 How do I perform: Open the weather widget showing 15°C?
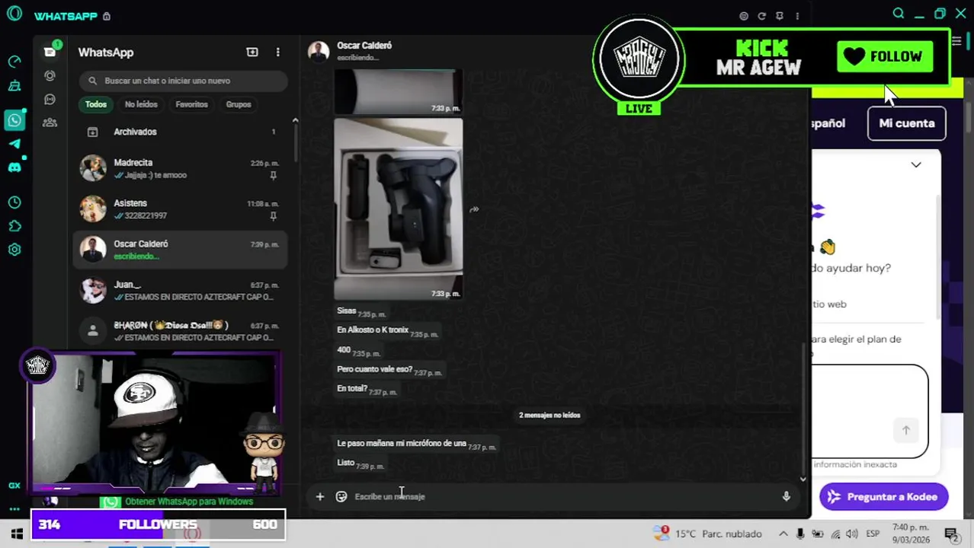point(708,534)
